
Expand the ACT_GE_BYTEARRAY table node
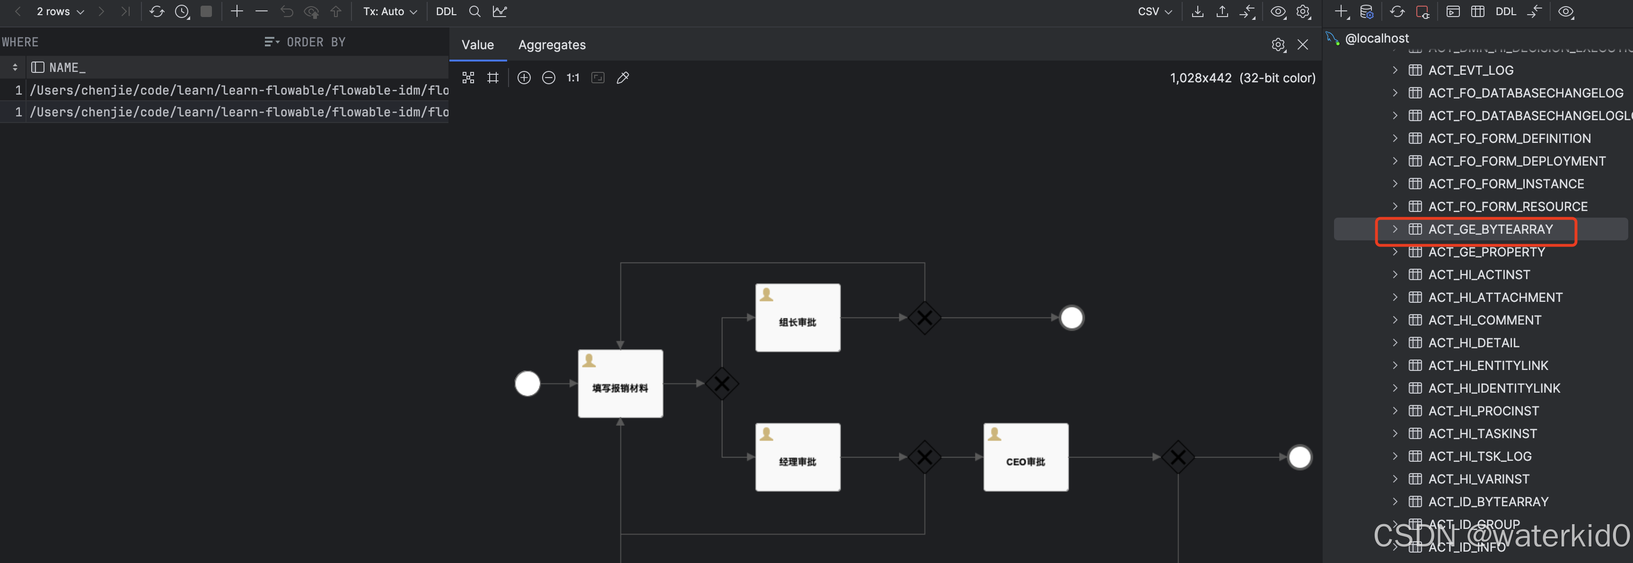[1395, 229]
